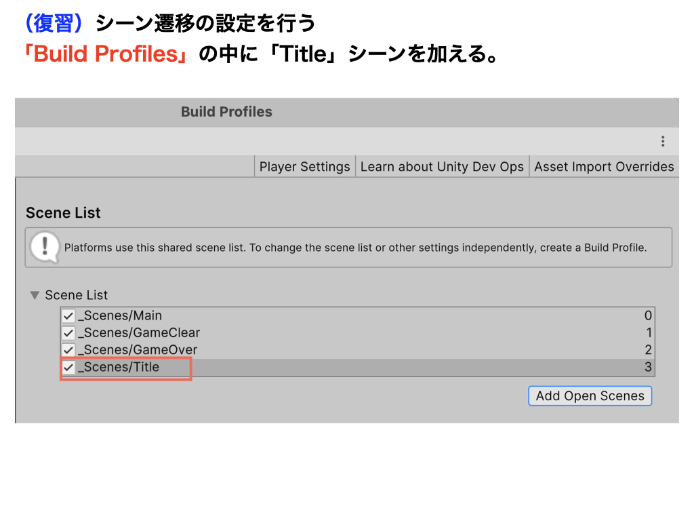Select the _Scenes/Title scene name
The height and width of the screenshot is (521, 694).
(x=119, y=368)
